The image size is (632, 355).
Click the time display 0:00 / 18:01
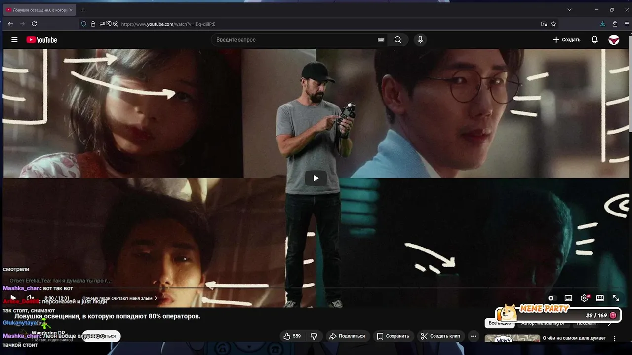(x=56, y=298)
